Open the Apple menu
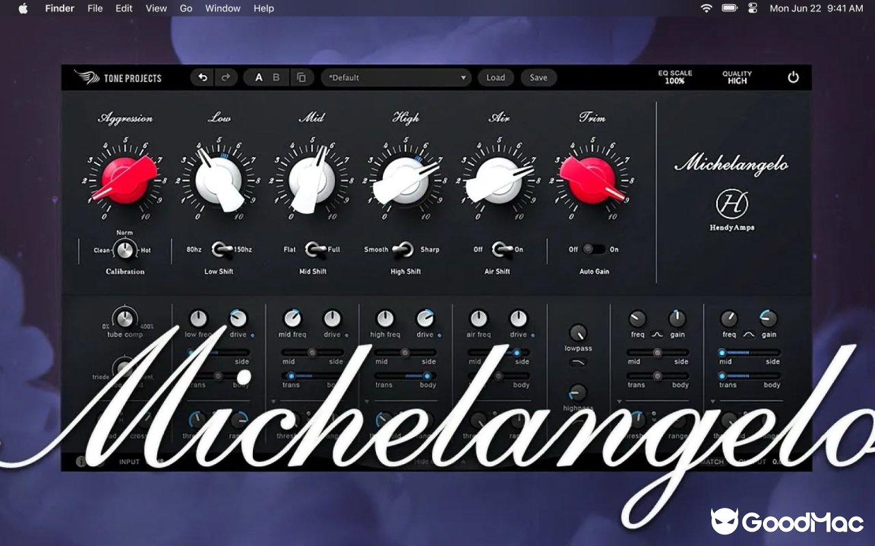Image resolution: width=875 pixels, height=546 pixels. 23,8
